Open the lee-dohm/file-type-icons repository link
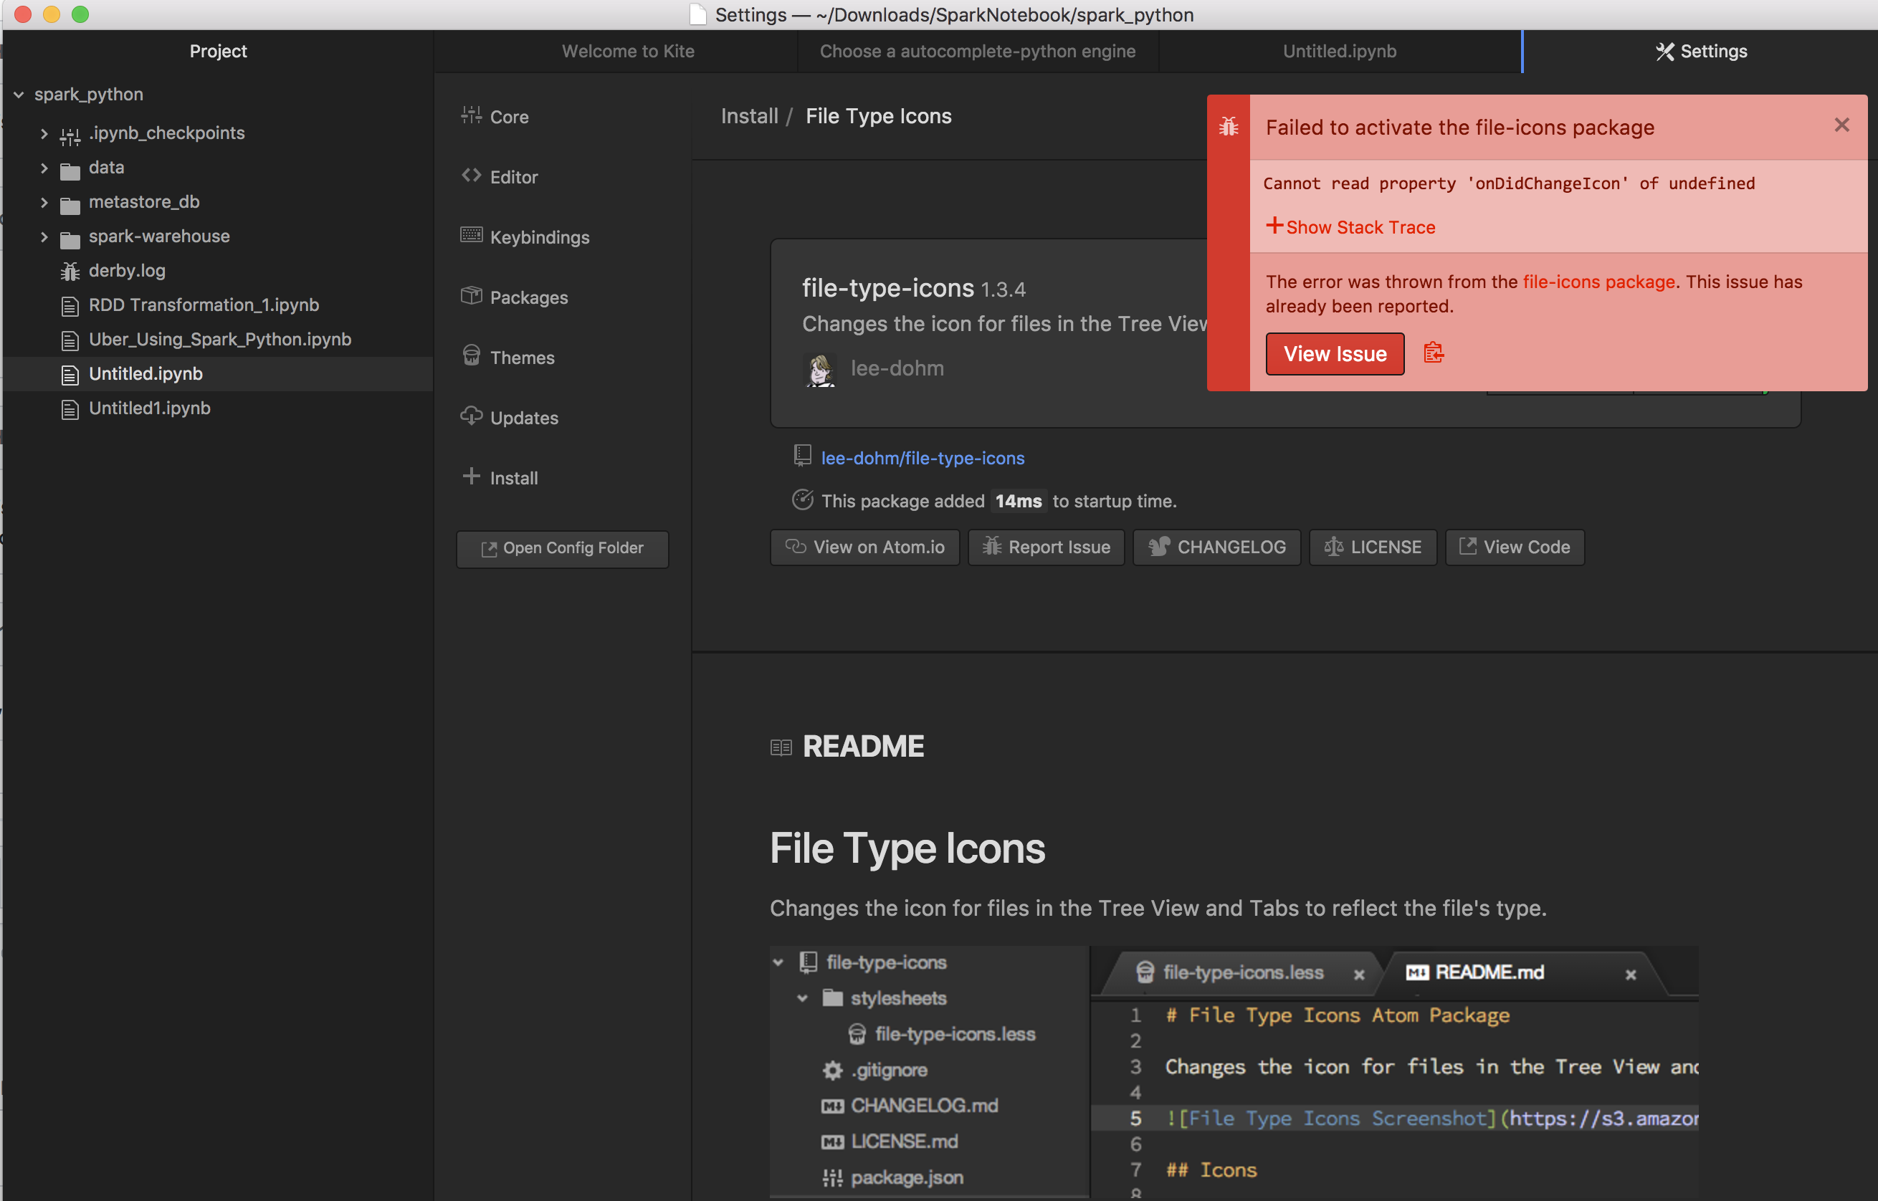This screenshot has width=1878, height=1201. click(923, 458)
